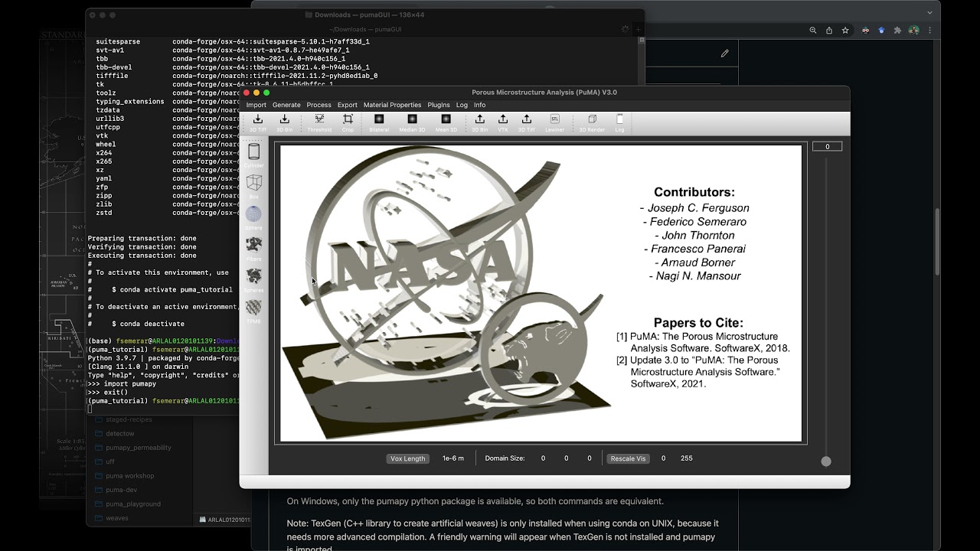This screenshot has width=980, height=551.
Task: Select puma workshop folder in file list
Action: (x=129, y=476)
